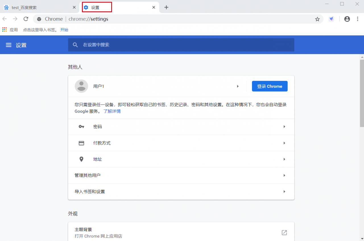Screen dimensions: 364x241
Task: Close the test_百度搜索 tab
Action: click(74, 7)
